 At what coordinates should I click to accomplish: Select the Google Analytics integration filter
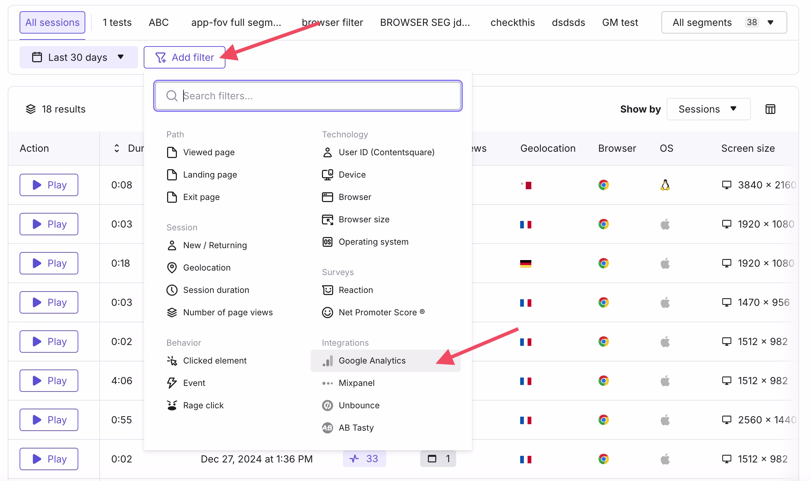tap(372, 361)
